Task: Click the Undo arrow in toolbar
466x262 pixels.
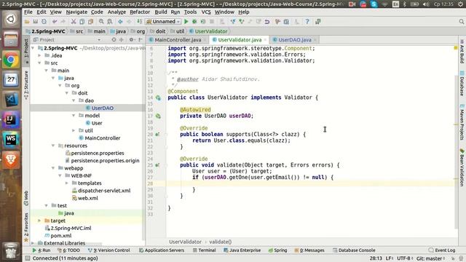Action: pyautogui.click(x=55, y=22)
